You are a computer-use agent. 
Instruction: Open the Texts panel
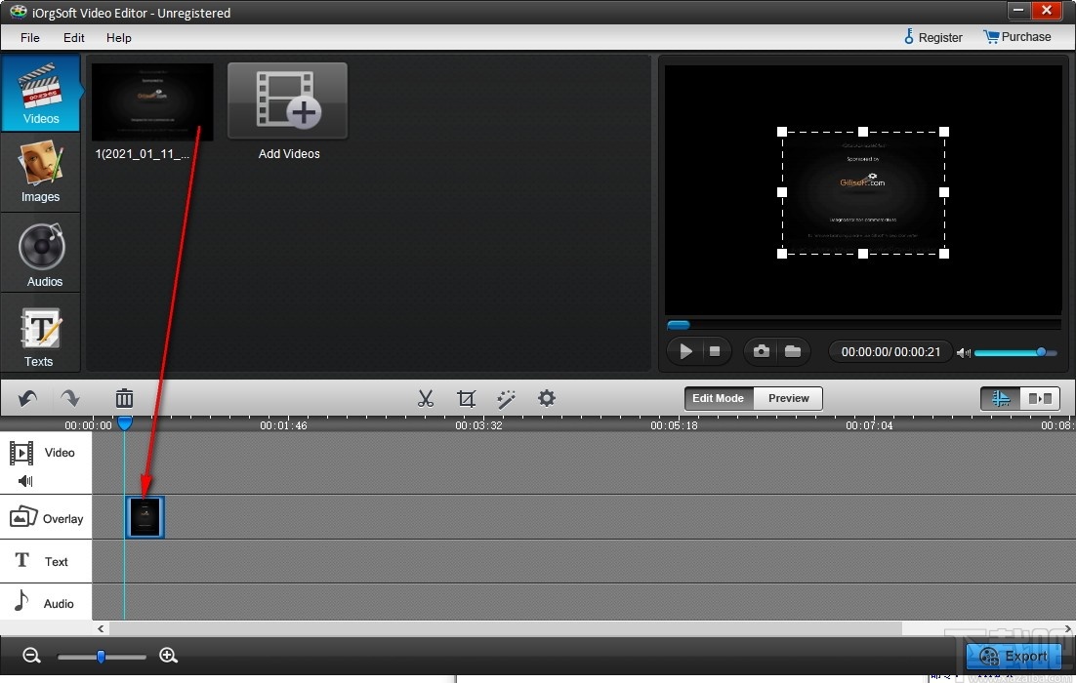click(x=40, y=335)
